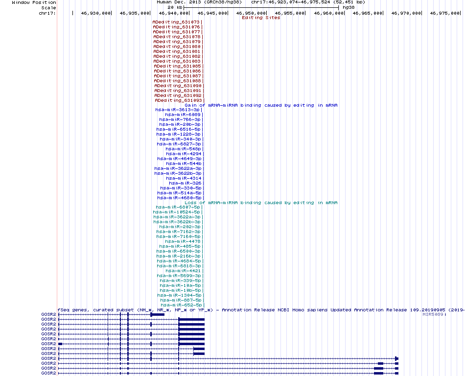This screenshot has width=465, height=376.
Task: Click the hsa-miR-4478 label
Action: [x=183, y=241]
